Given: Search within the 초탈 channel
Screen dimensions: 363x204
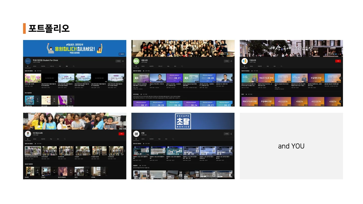Looking at the screenshot, I should pyautogui.click(x=173, y=139).
